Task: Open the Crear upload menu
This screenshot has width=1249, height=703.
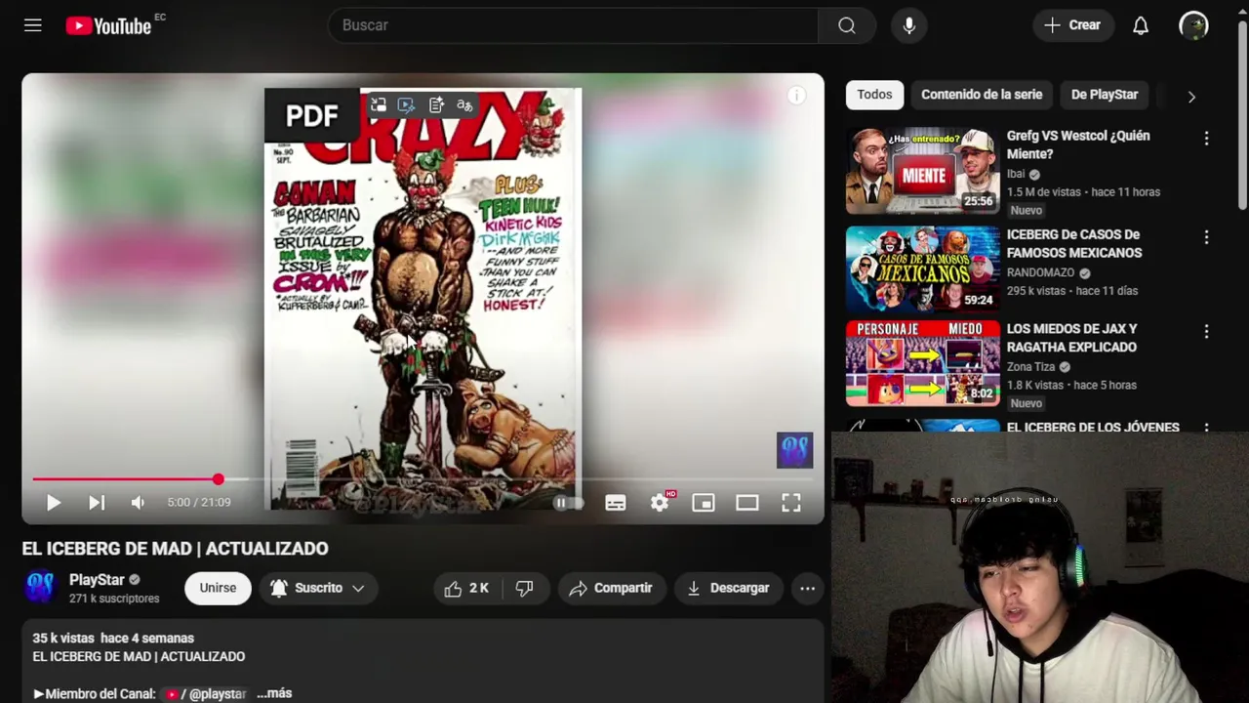Action: 1072,25
